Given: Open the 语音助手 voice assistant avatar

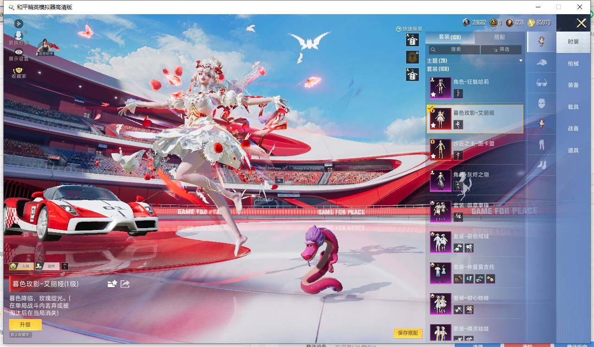Looking at the screenshot, I should click(x=45, y=47).
